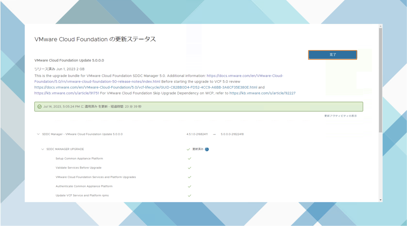Screen dimensions: 407x226
Task: Click checkmark beside VMware Cloud Foundation Services and Platform Upgrades
Action: [190, 177]
